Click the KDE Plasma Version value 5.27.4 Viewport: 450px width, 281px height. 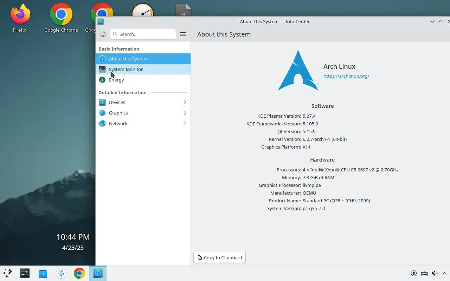tap(309, 116)
